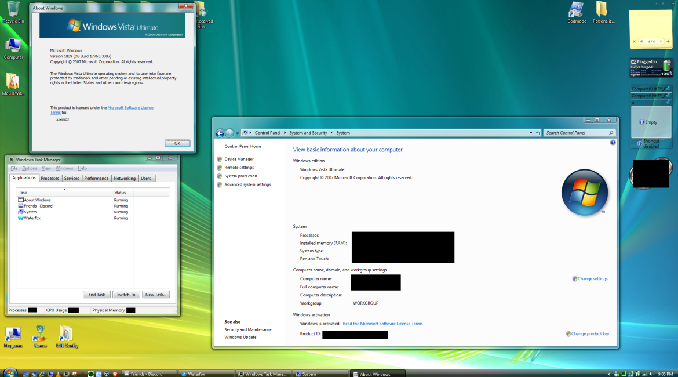Launch VLC cone icon in Quick Launch

point(58,374)
